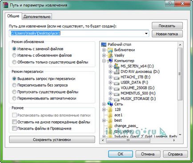The image size is (193, 163).
Task: Expand the Vasiliy tree node
Action: click(x=104, y=56)
